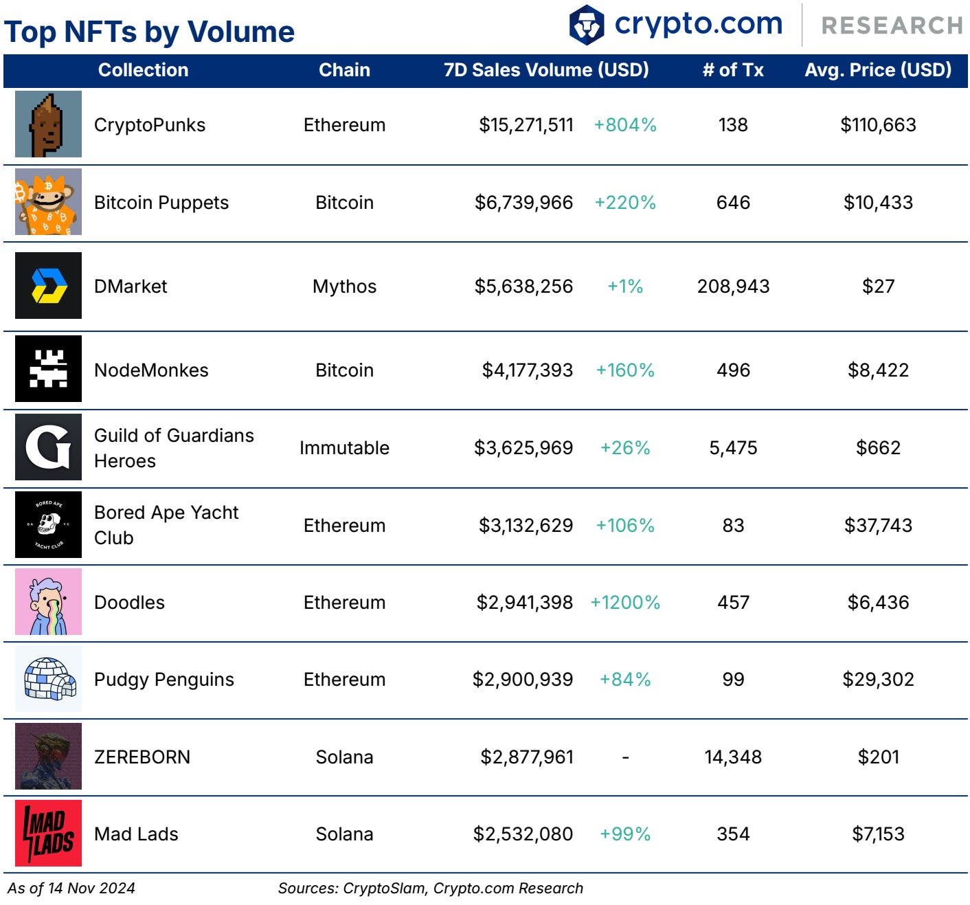Click the +160% change value
Viewport: 970px width, 905px height.
coord(625,370)
